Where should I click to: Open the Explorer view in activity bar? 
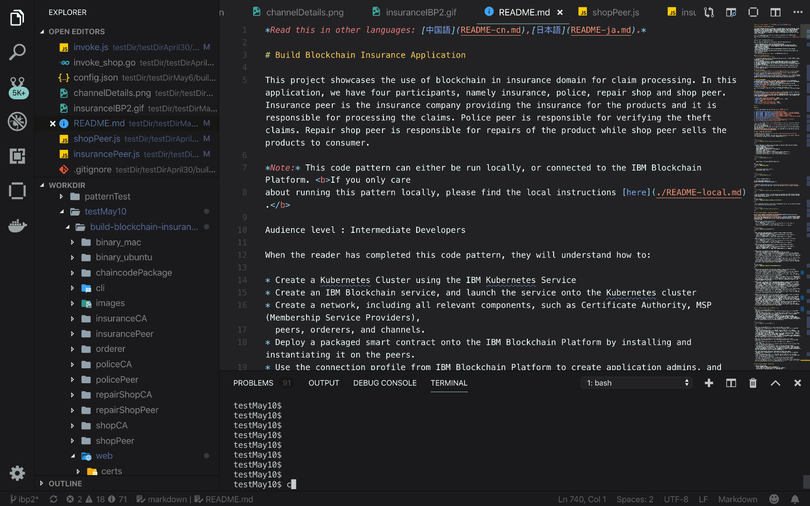(17, 18)
